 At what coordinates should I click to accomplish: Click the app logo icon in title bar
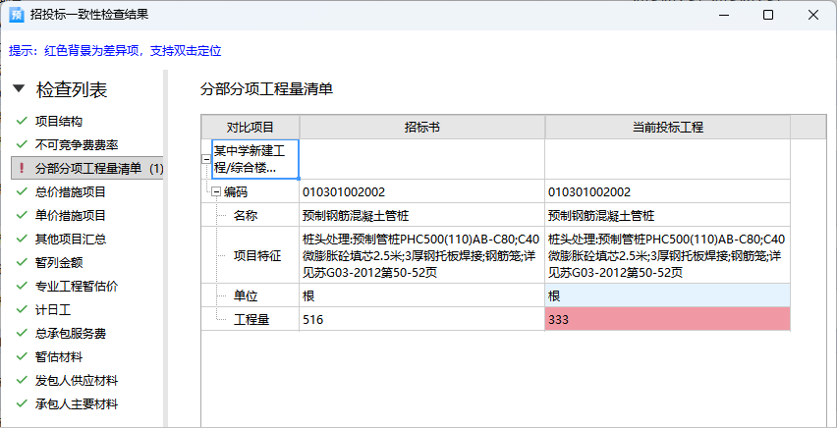point(17,16)
